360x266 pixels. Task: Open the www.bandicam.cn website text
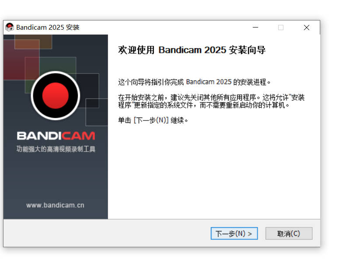[55, 205]
